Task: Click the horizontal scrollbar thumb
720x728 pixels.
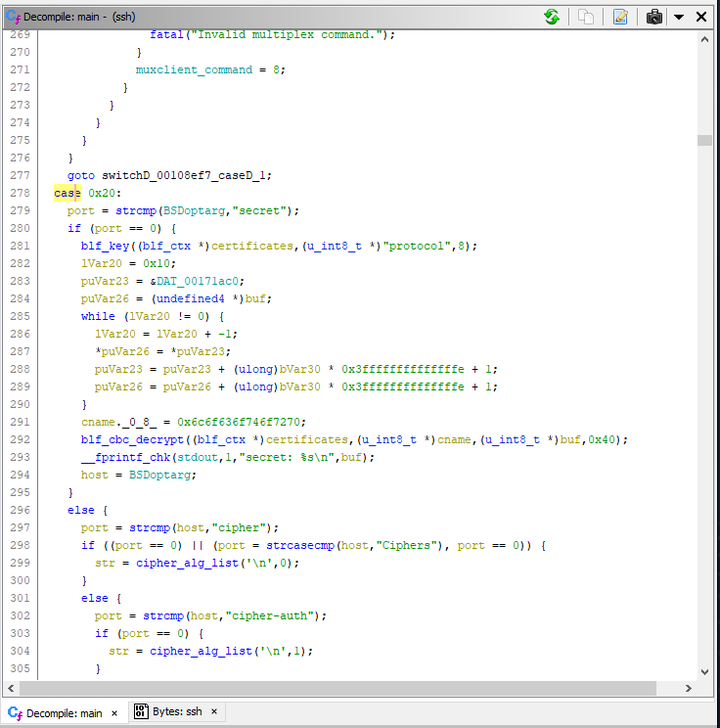Action: pyautogui.click(x=337, y=689)
